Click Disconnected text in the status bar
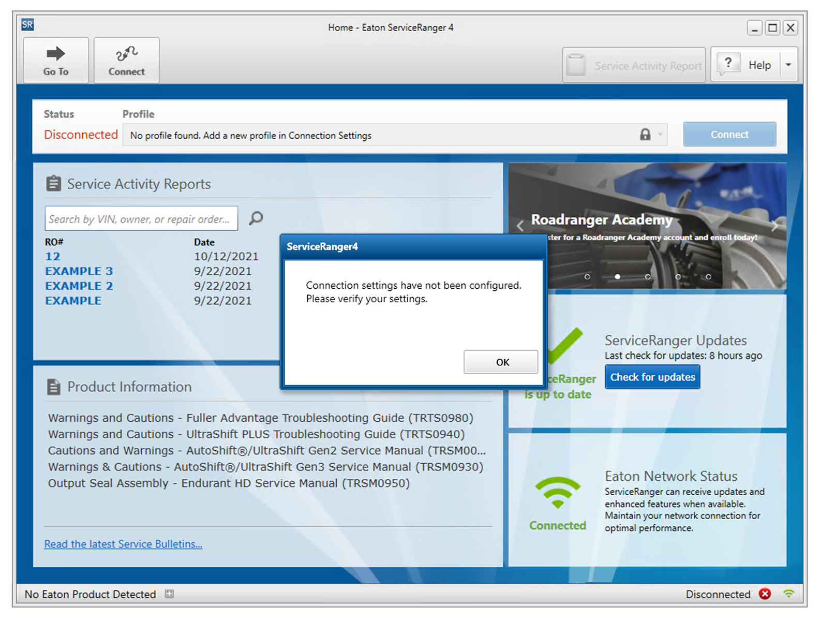Image resolution: width=820 pixels, height=621 pixels. (718, 594)
